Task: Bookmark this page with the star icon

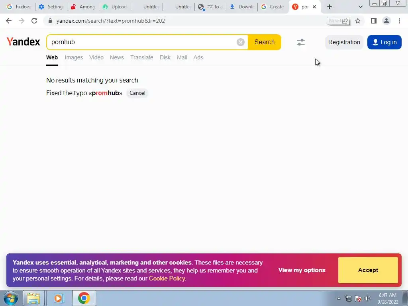Action: [x=358, y=21]
